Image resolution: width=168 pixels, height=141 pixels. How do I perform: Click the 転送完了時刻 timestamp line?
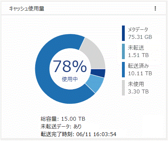tap(78, 134)
